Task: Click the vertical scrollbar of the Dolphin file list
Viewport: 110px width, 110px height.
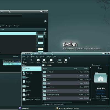Action: tap(90, 79)
